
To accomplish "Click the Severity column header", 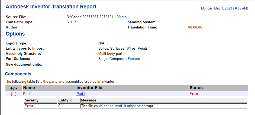I will pos(31,100).
